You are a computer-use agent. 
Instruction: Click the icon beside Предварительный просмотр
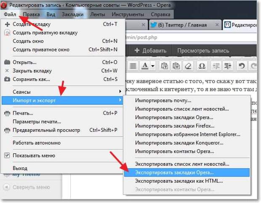[x=7, y=130]
